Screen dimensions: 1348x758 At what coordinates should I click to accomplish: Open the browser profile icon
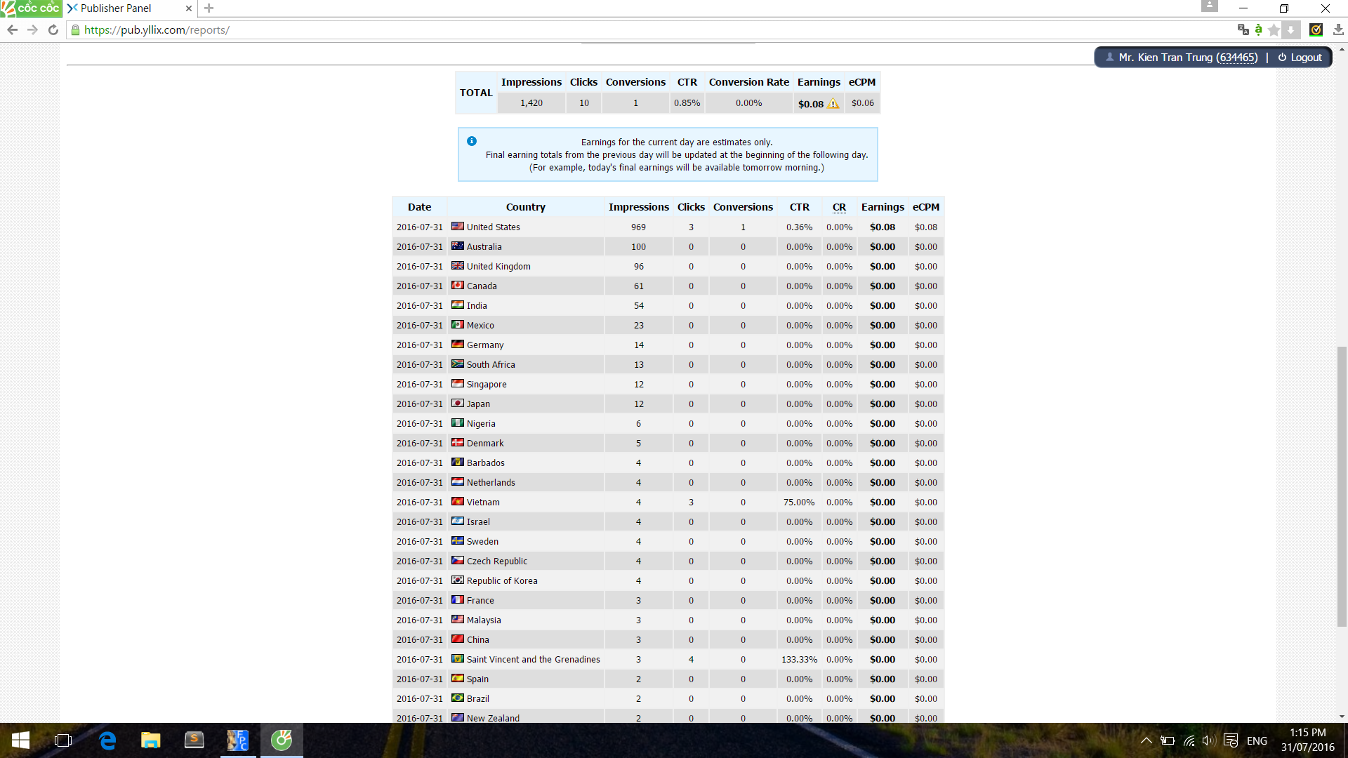pyautogui.click(x=1209, y=6)
